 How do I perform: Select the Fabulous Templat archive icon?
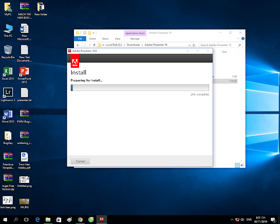(8, 161)
